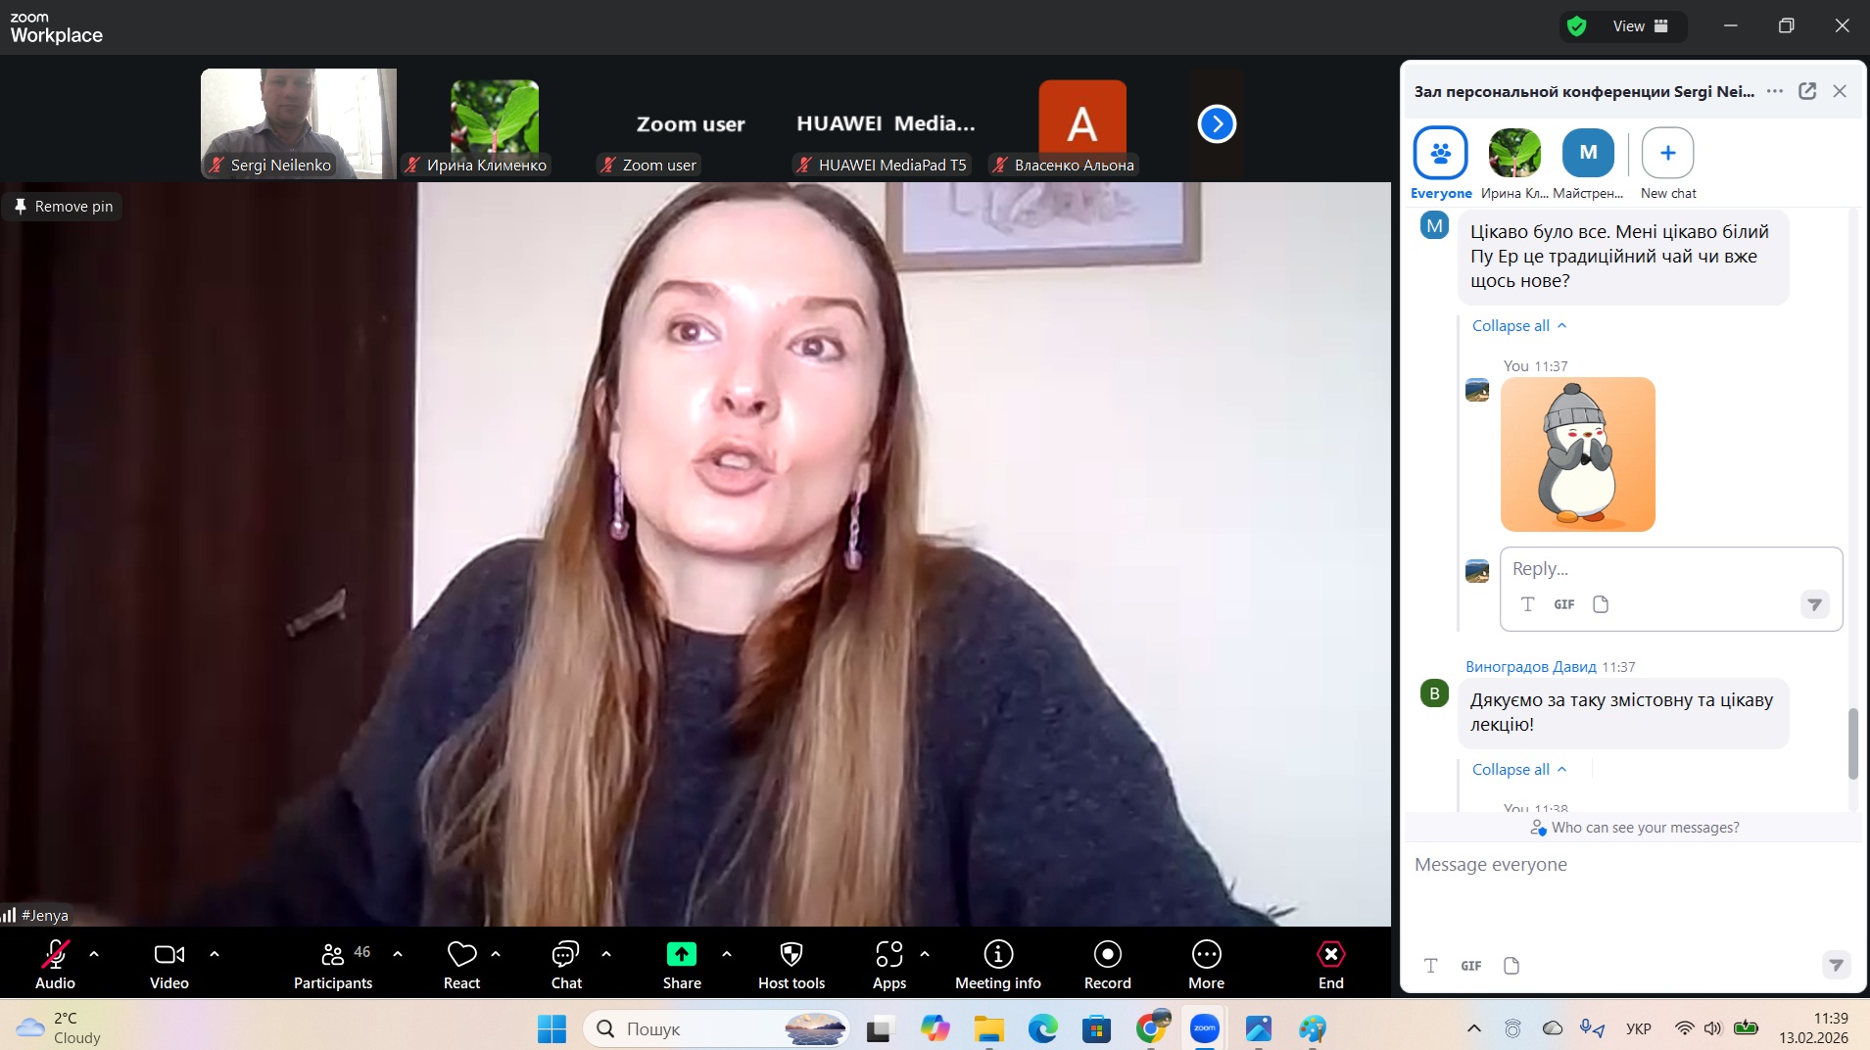The image size is (1870, 1050).
Task: Open GIF picker for main message box
Action: coord(1471,966)
